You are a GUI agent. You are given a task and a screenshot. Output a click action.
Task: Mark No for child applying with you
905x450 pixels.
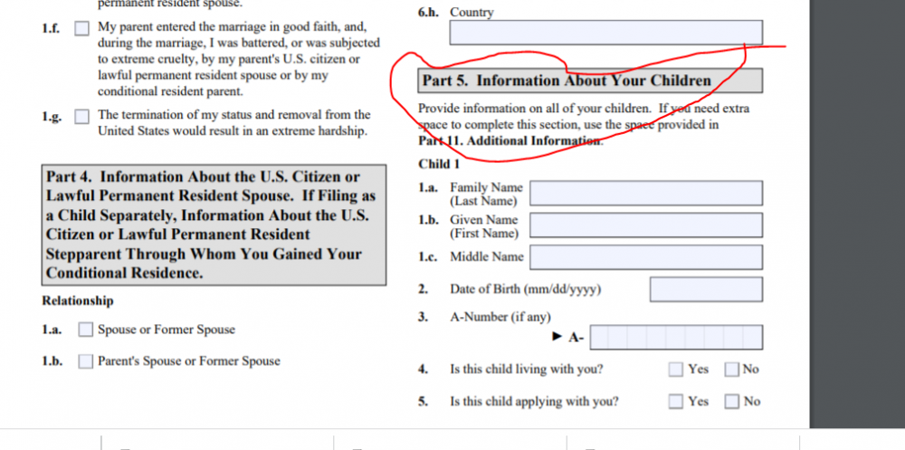tap(731, 401)
